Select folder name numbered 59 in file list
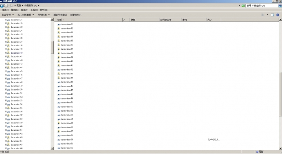The height and width of the screenshot is (155, 282). 67,140
